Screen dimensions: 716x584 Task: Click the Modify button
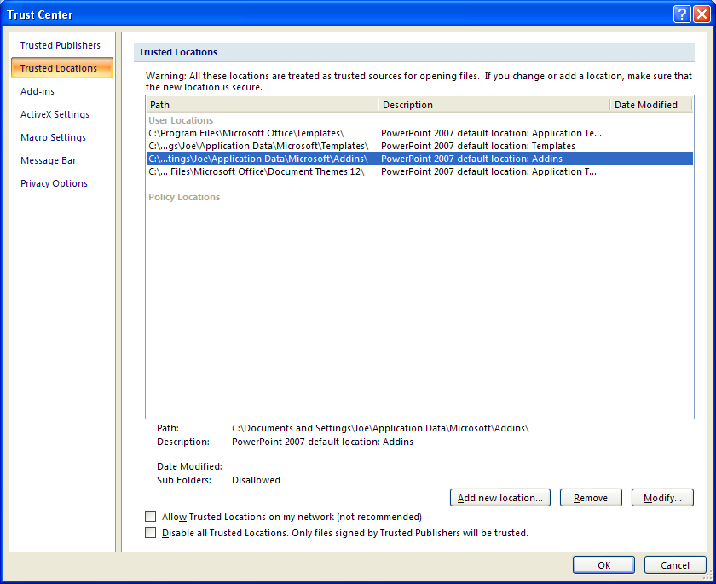(x=662, y=498)
